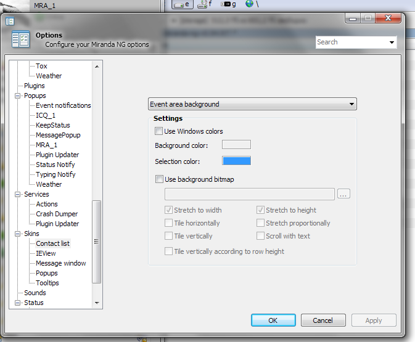Click the title bar window icon

pos(9,21)
